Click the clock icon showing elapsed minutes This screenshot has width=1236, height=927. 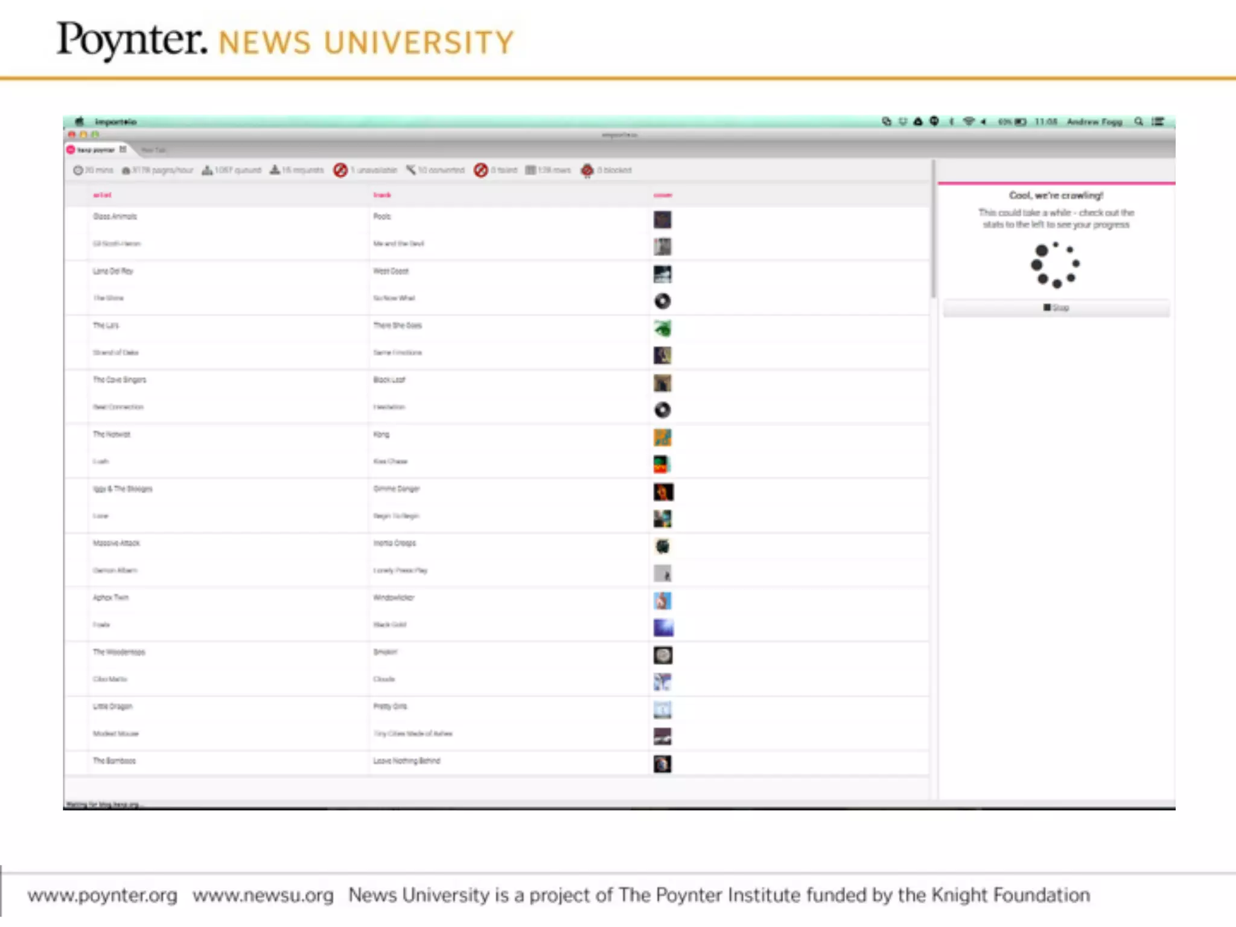click(x=78, y=170)
